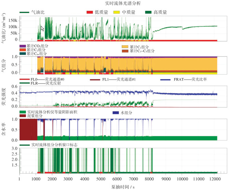Toggle the brown 累计C₃–C₅组分 legend entry

coord(125,51)
